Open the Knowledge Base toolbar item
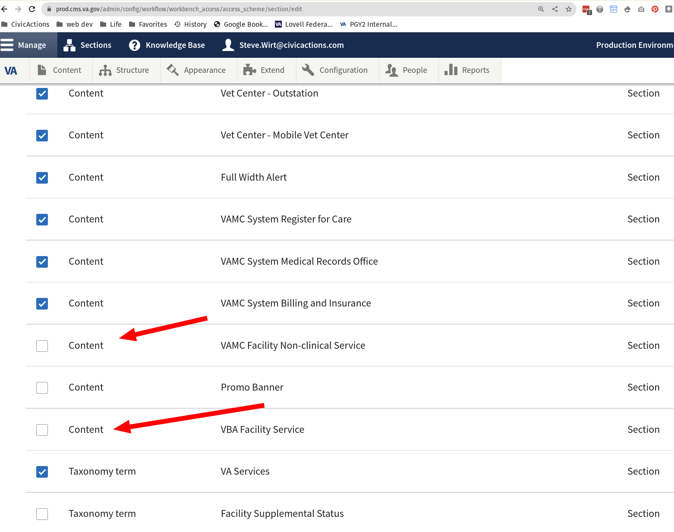 (x=167, y=45)
